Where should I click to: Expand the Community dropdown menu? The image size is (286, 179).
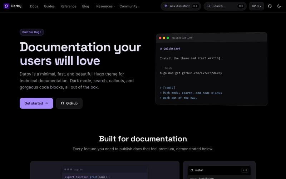pyautogui.click(x=129, y=6)
